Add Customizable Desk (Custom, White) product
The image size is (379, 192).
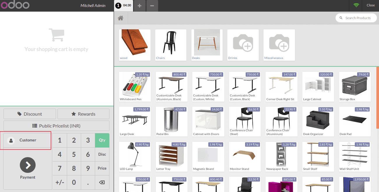tap(208, 87)
